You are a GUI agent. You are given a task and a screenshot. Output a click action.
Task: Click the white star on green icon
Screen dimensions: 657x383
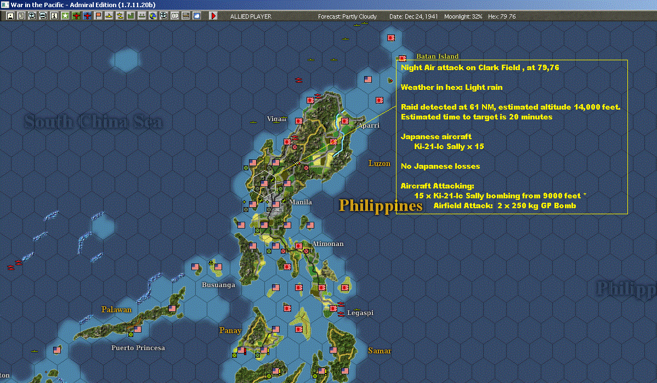click(65, 16)
